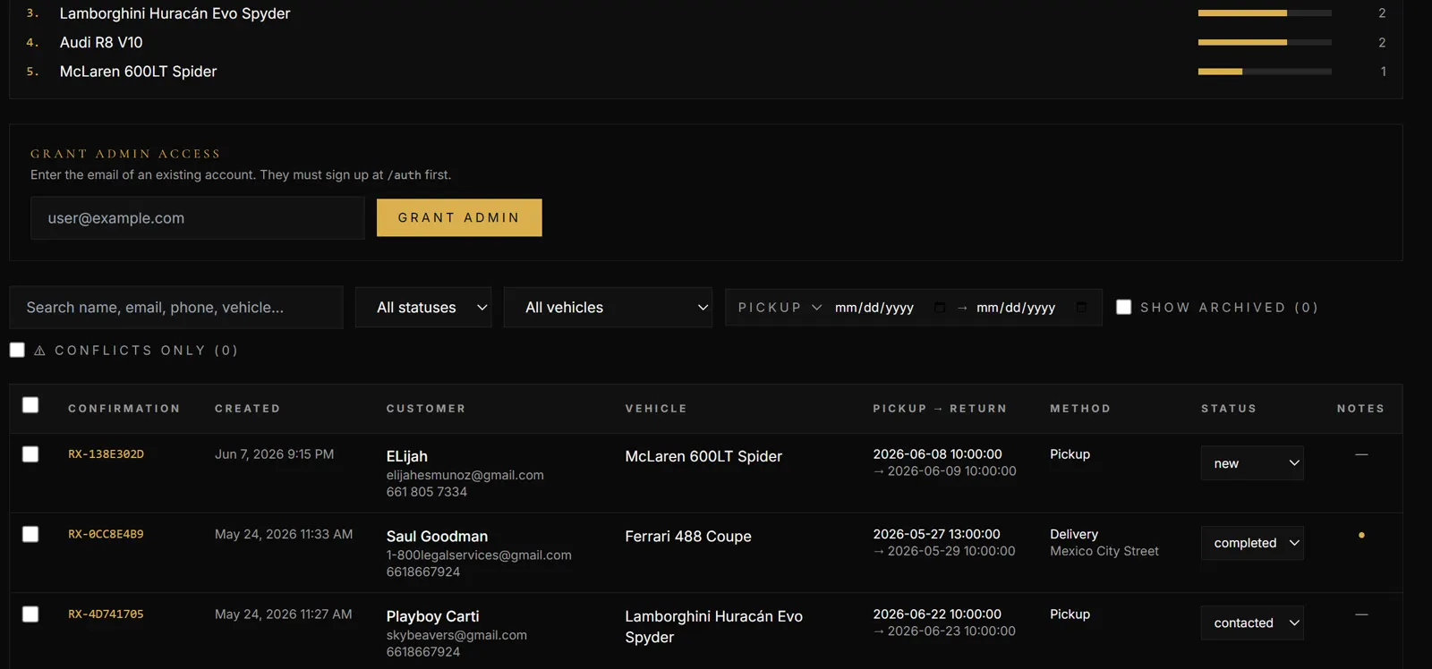Click pickup time 2026-06-08 10:00:00
The height and width of the screenshot is (669, 1432).
(x=937, y=454)
